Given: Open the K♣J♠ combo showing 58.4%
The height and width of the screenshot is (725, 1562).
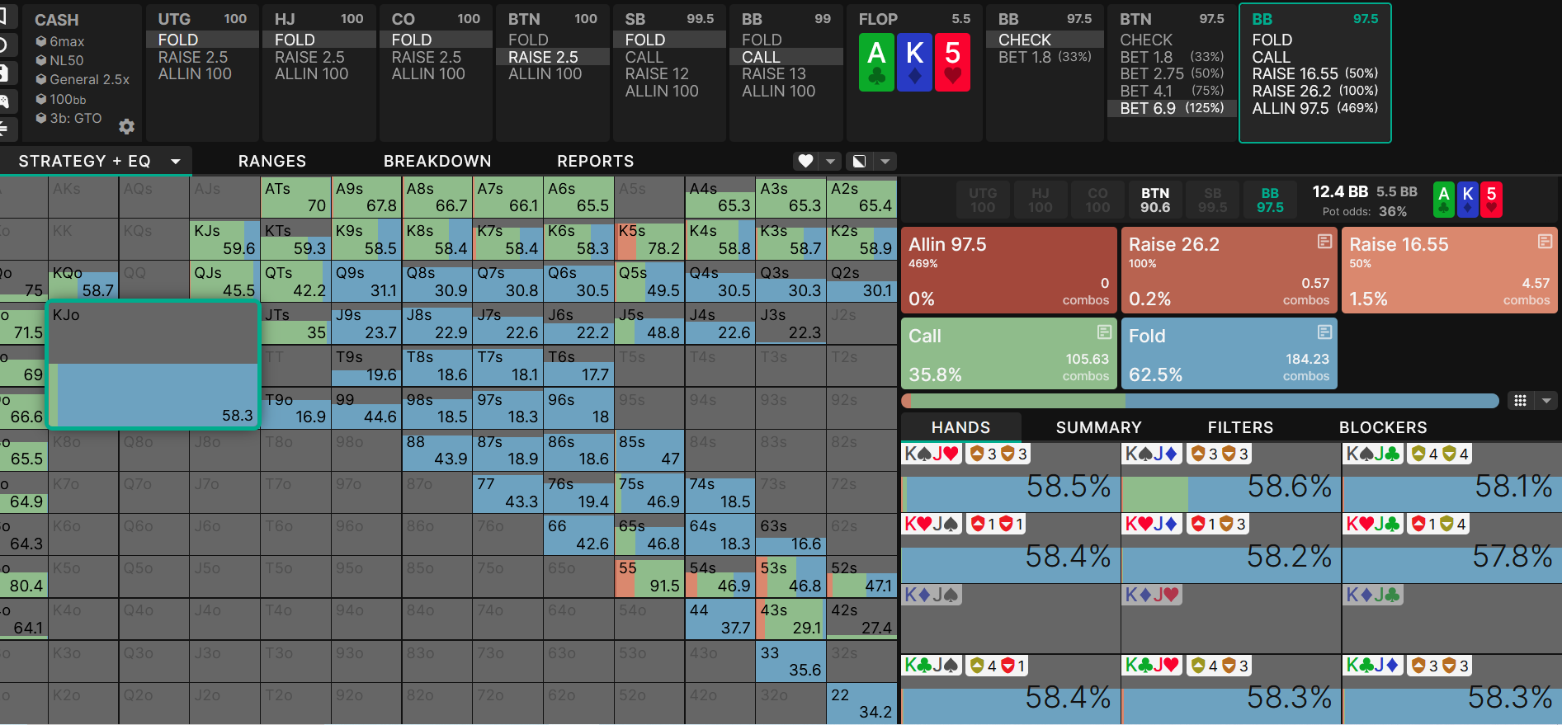Looking at the screenshot, I should pyautogui.click(x=1010, y=690).
